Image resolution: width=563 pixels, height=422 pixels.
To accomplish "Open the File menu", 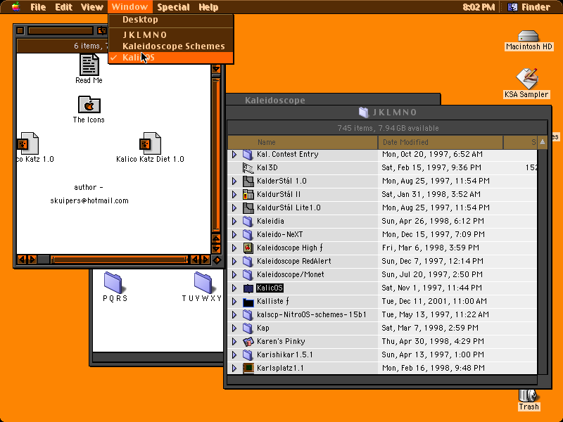I will (x=38, y=7).
